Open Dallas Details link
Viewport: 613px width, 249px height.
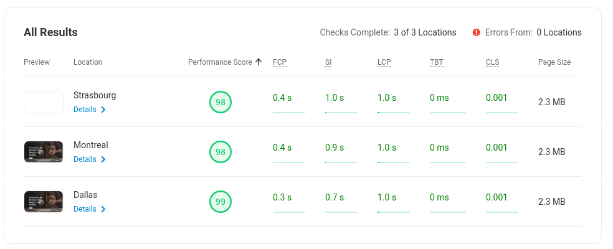tap(85, 209)
